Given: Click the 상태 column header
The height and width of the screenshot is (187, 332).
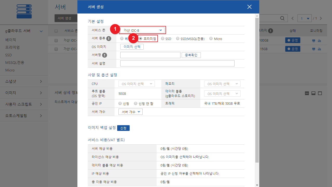Looking at the screenshot, I should (x=293, y=31).
